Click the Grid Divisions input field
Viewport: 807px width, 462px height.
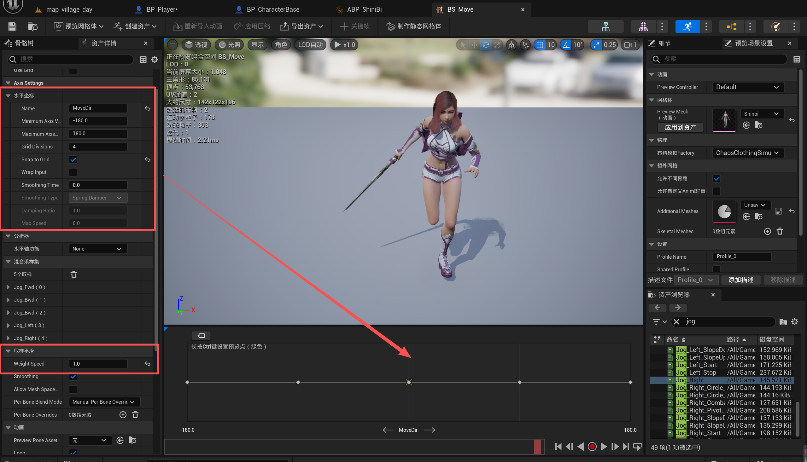tap(98, 147)
